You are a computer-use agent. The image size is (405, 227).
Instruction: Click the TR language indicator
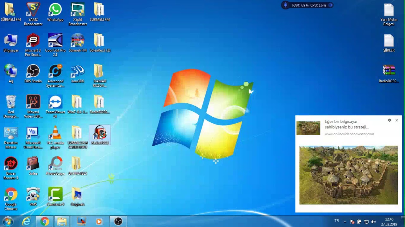click(337, 221)
